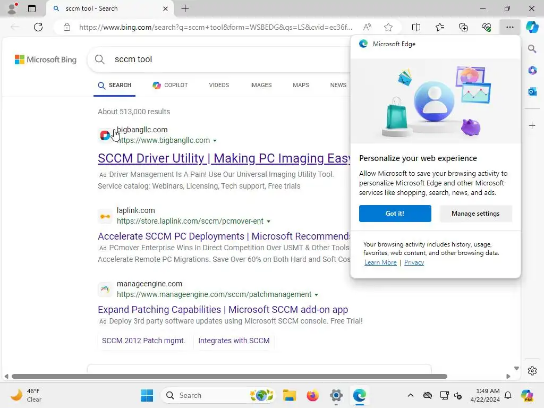The height and width of the screenshot is (408, 544).
Task: Close the sccm tool - Search tab
Action: pos(166,8)
